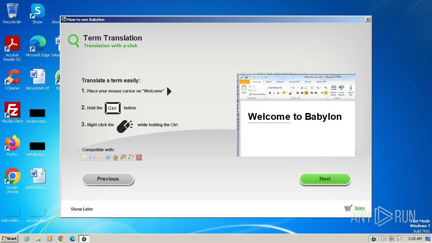The height and width of the screenshot is (243, 432).
Task: Click the word Welcome in the preview
Action: point(269,117)
